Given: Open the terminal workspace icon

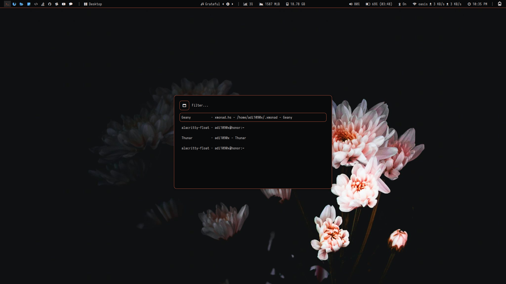Looking at the screenshot, I should 7,4.
